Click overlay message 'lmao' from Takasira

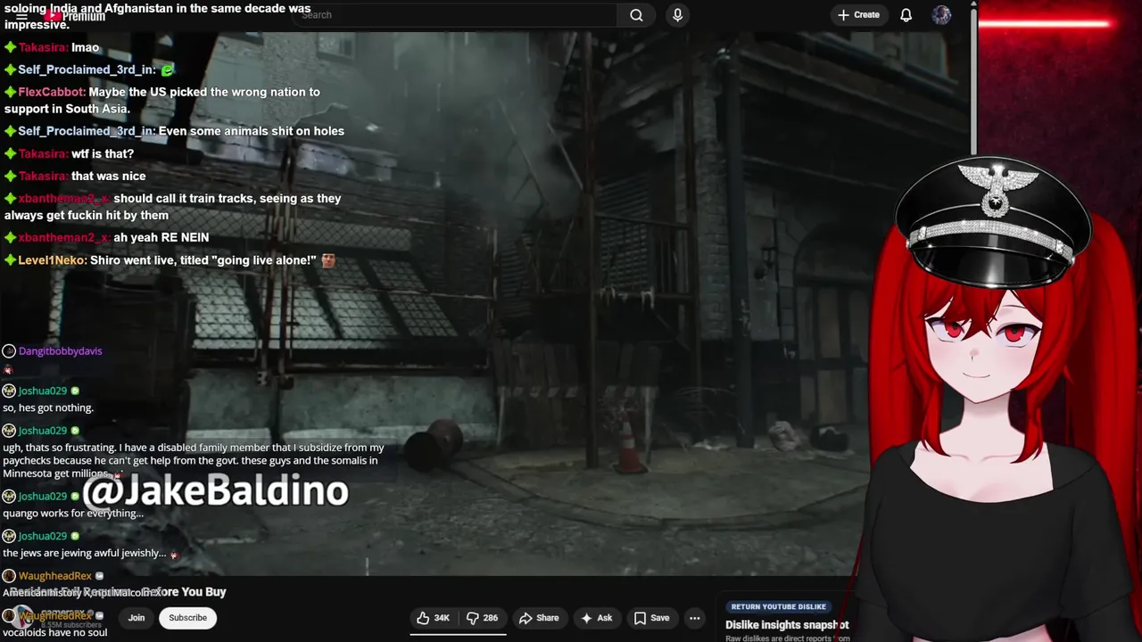[x=86, y=48]
